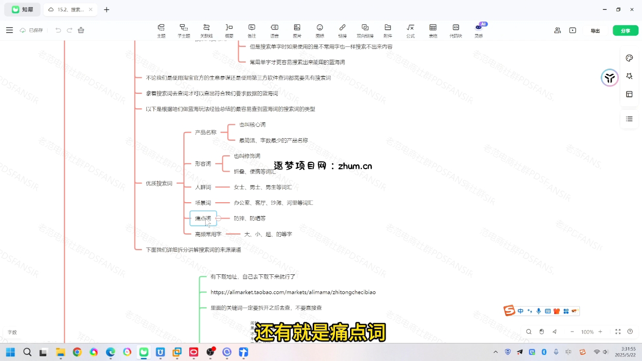Image resolution: width=642 pixels, height=361 pixels.
Task: Add a 关联线 relation line
Action: [206, 31]
